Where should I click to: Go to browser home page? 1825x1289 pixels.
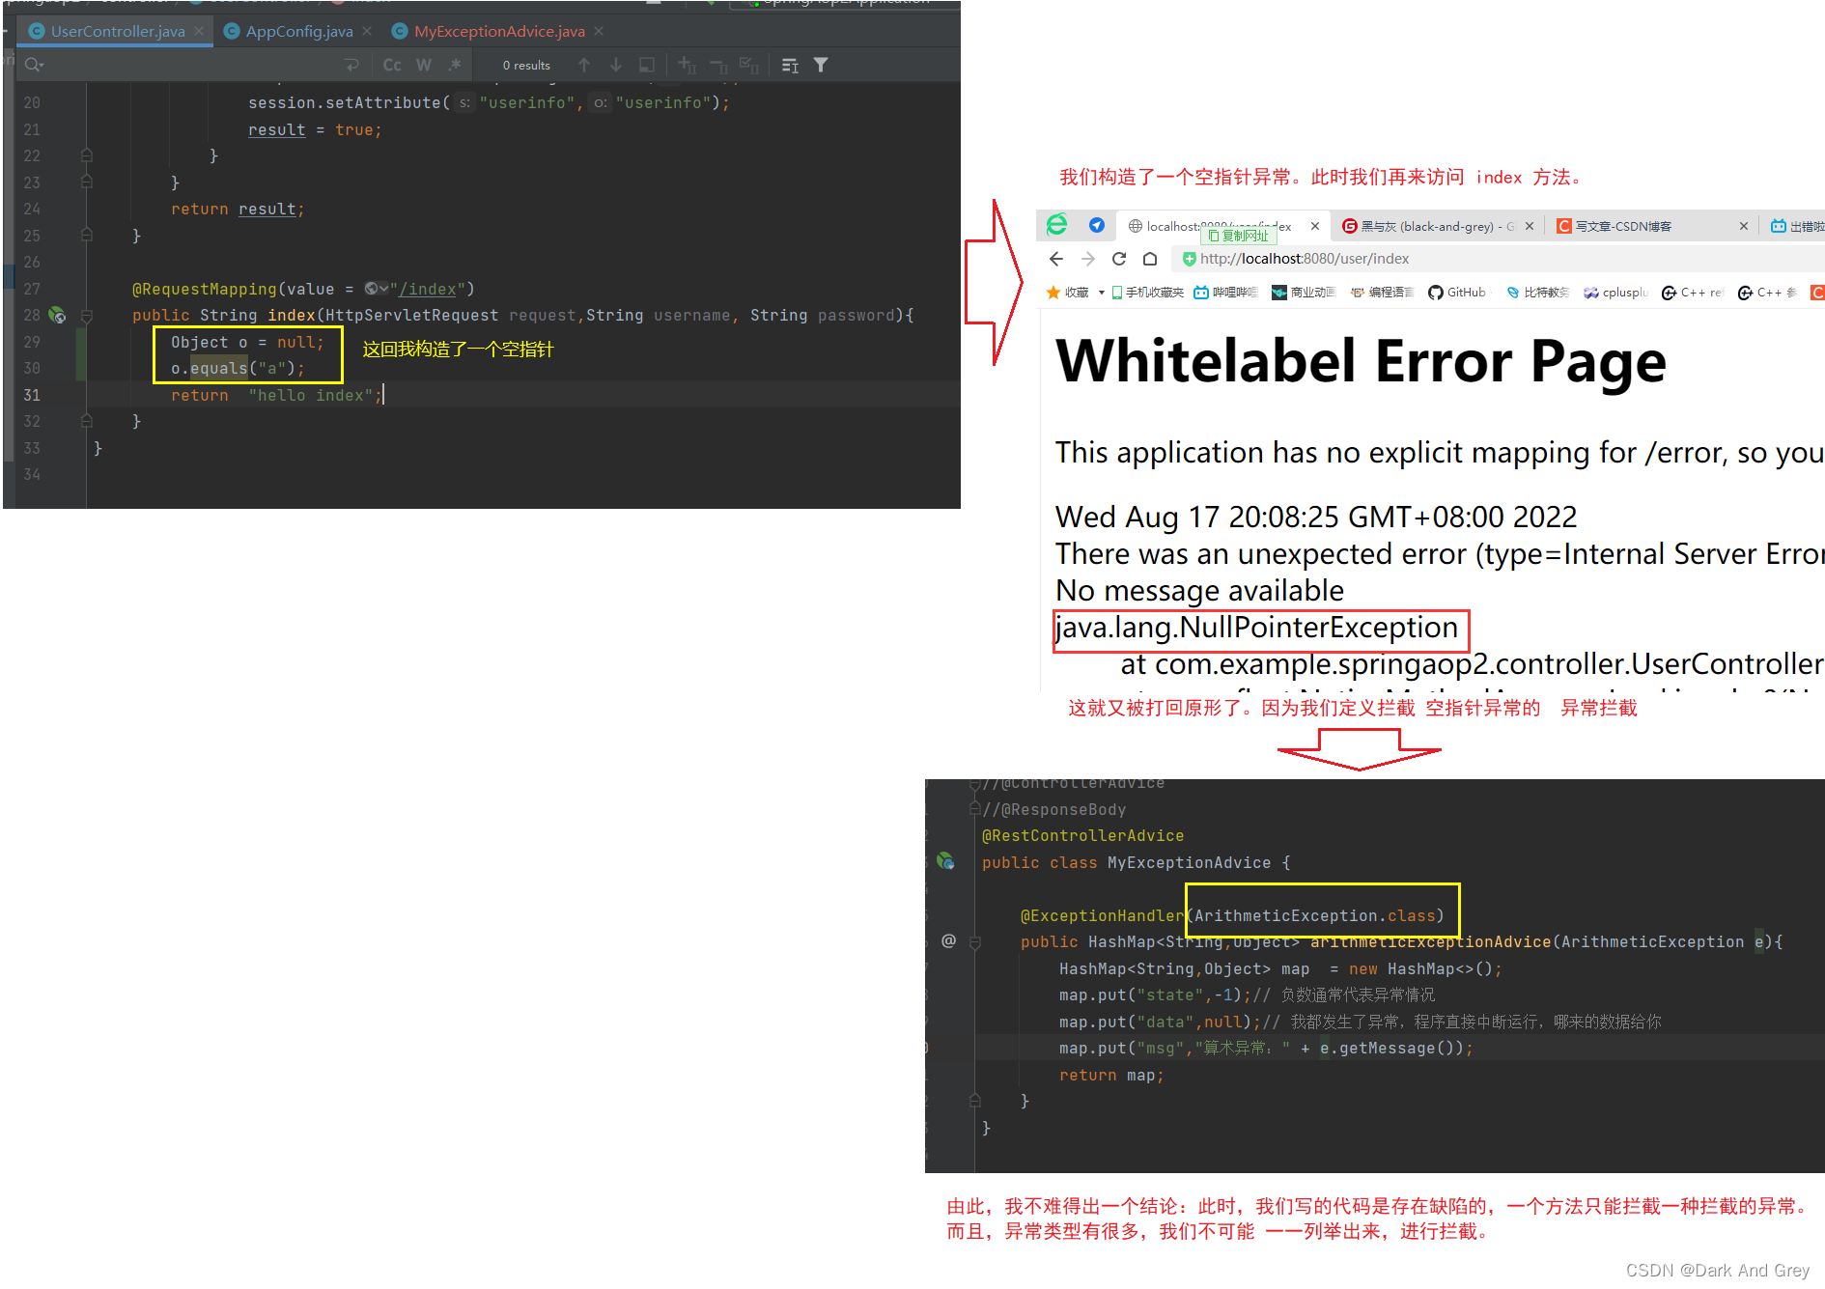[x=1150, y=259]
